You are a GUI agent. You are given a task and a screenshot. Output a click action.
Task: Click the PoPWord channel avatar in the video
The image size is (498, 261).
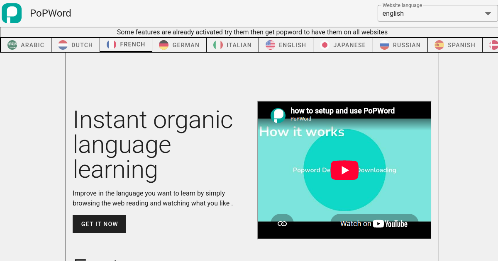(x=278, y=115)
